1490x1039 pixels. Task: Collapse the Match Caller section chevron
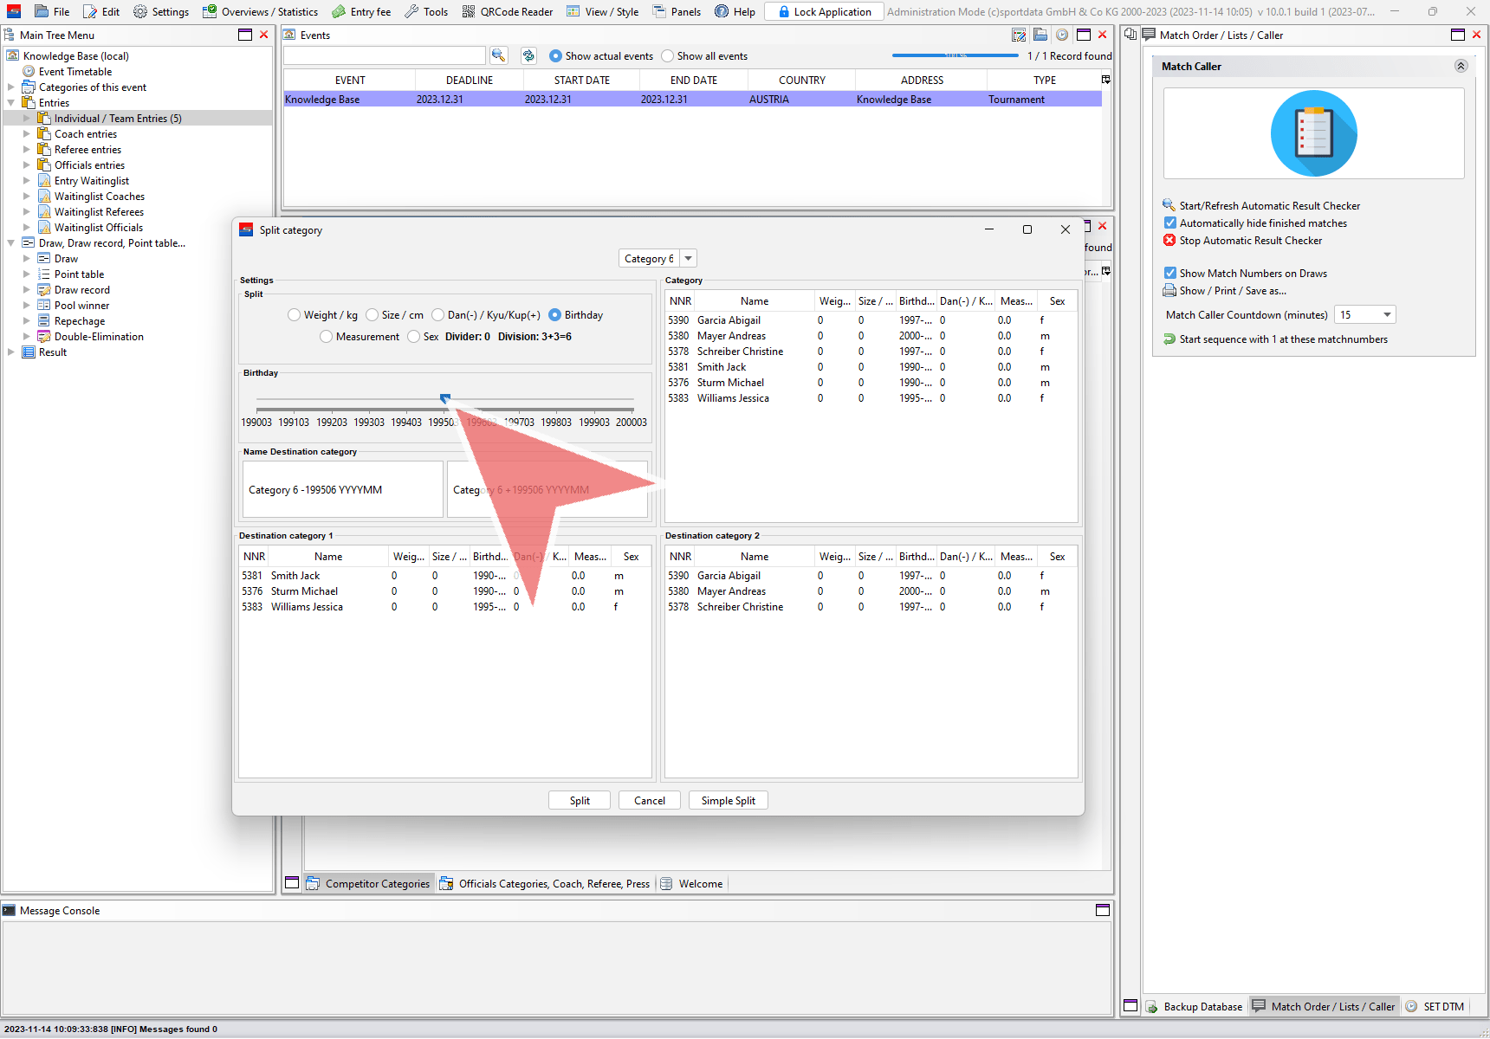[1461, 66]
